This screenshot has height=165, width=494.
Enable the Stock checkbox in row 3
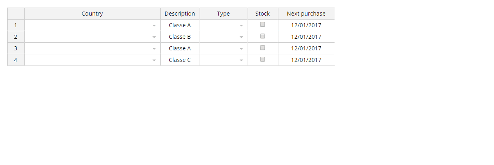(263, 48)
